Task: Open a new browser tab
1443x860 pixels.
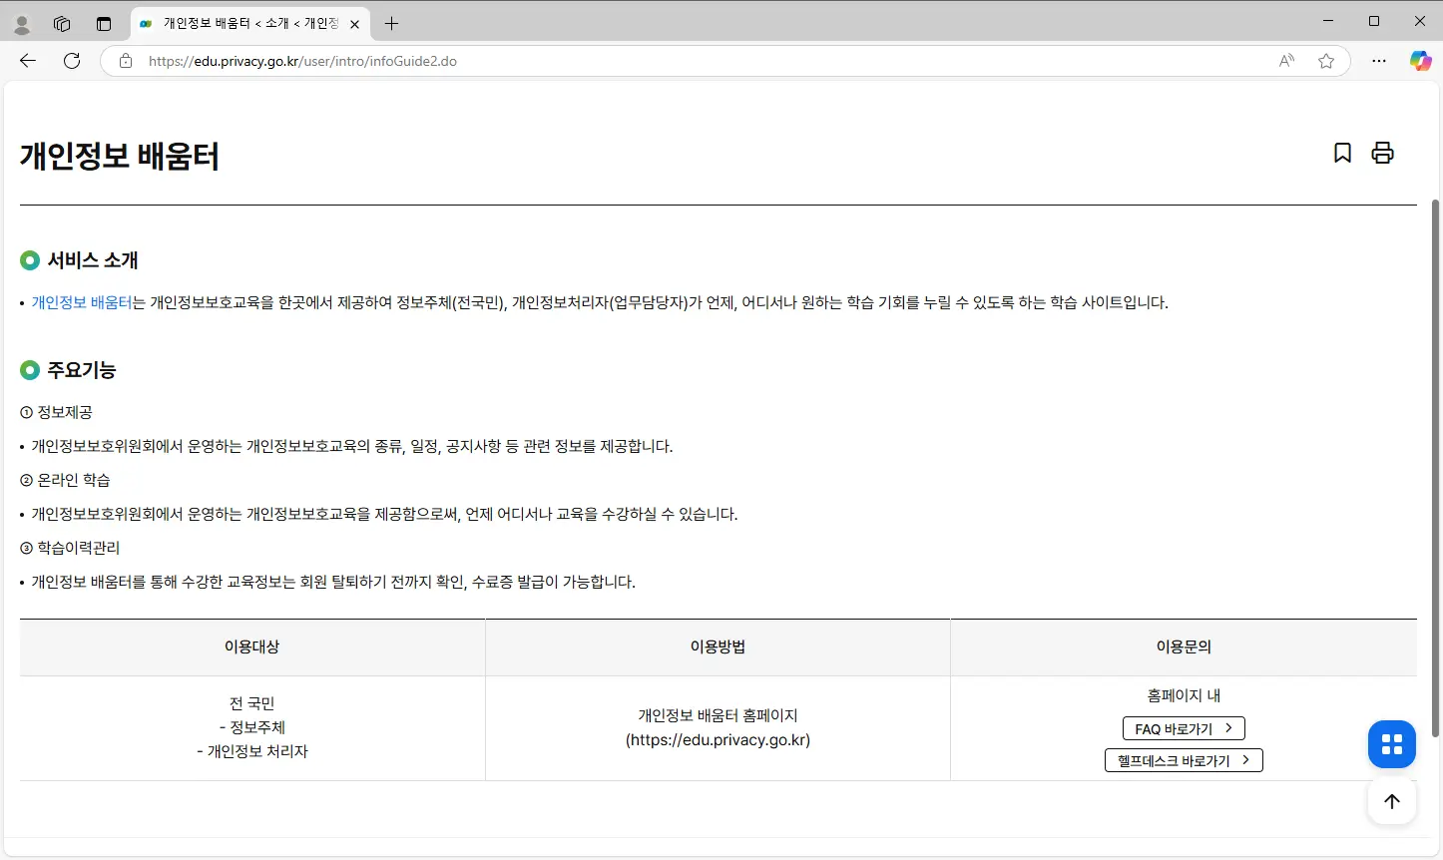Action: pos(390,23)
